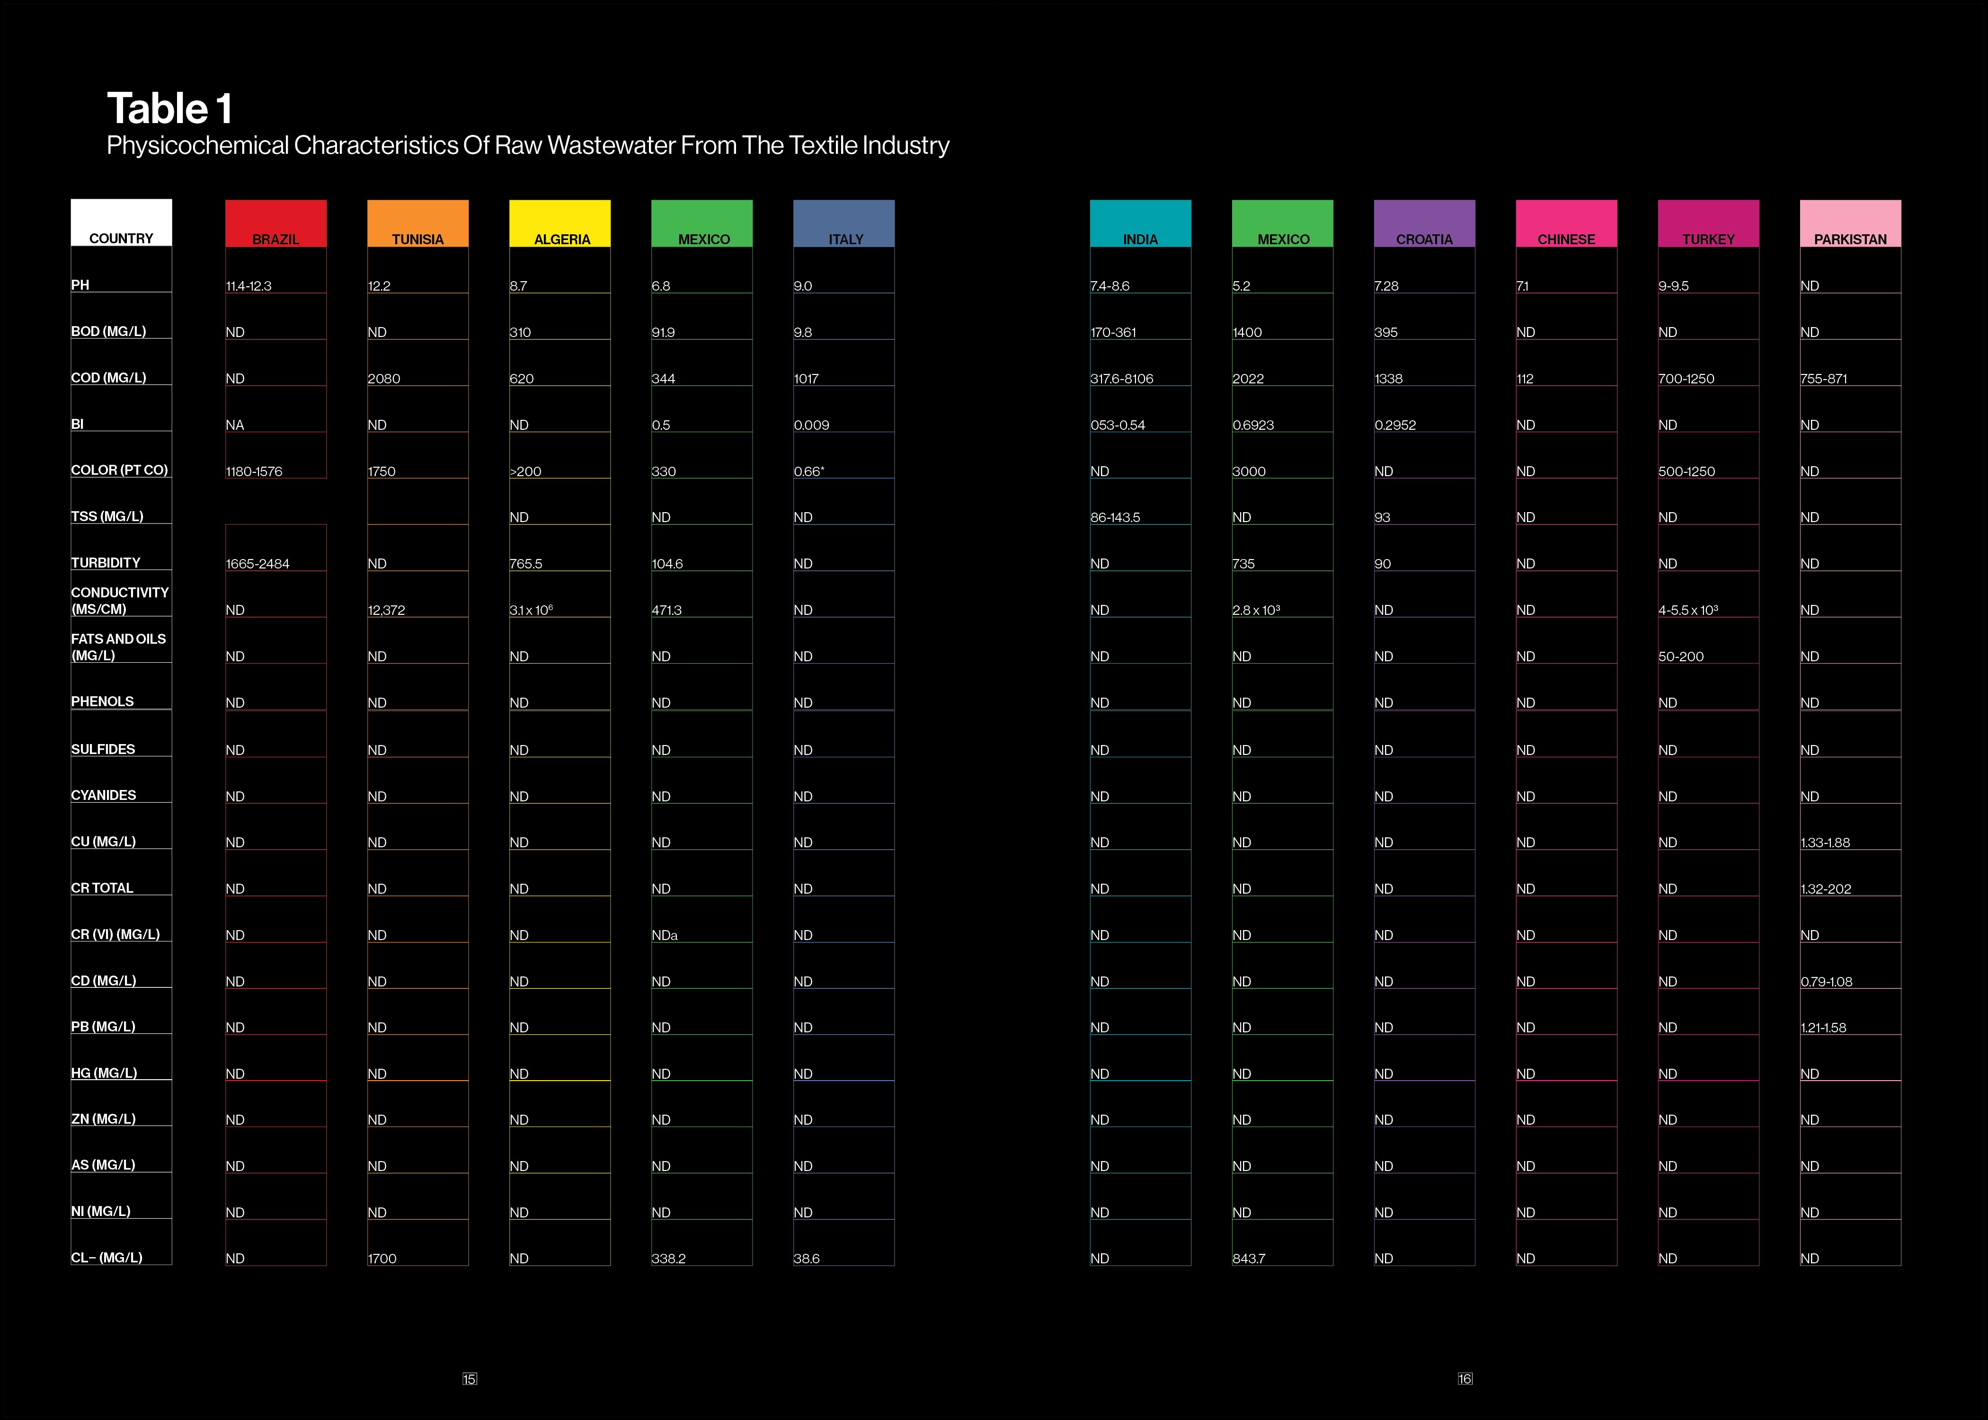Click the Physicochemical Characteristics subtitle
This screenshot has height=1420, width=1988.
pos(527,145)
